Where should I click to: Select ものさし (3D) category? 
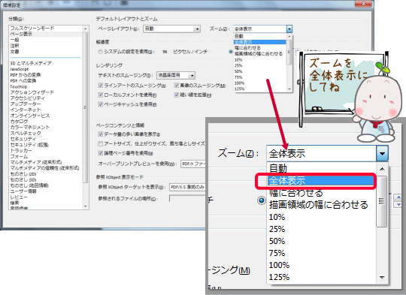[x=23, y=179]
